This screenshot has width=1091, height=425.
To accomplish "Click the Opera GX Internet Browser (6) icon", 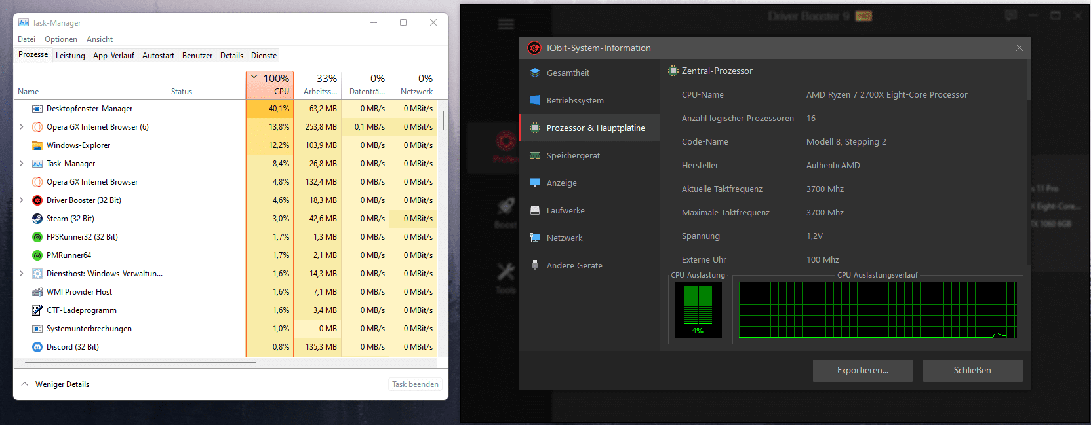I will click(37, 127).
